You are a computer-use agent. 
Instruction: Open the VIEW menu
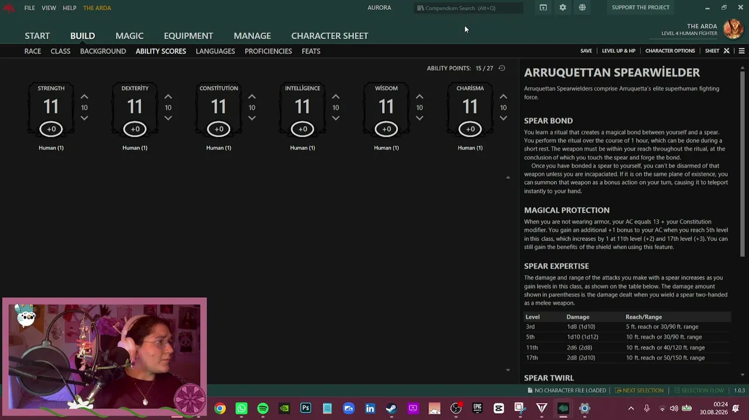coord(49,8)
